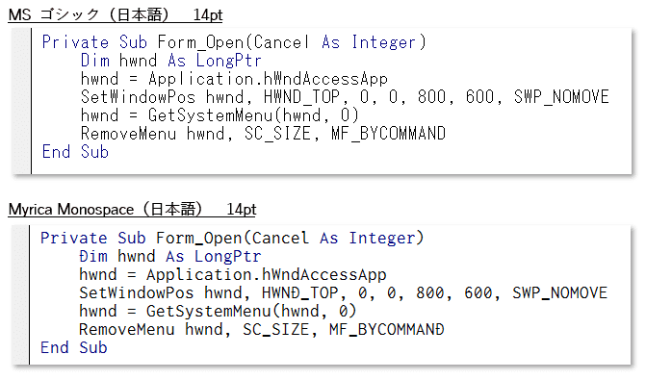Click the GetSystemMenu line in Myrica sample

click(218, 312)
